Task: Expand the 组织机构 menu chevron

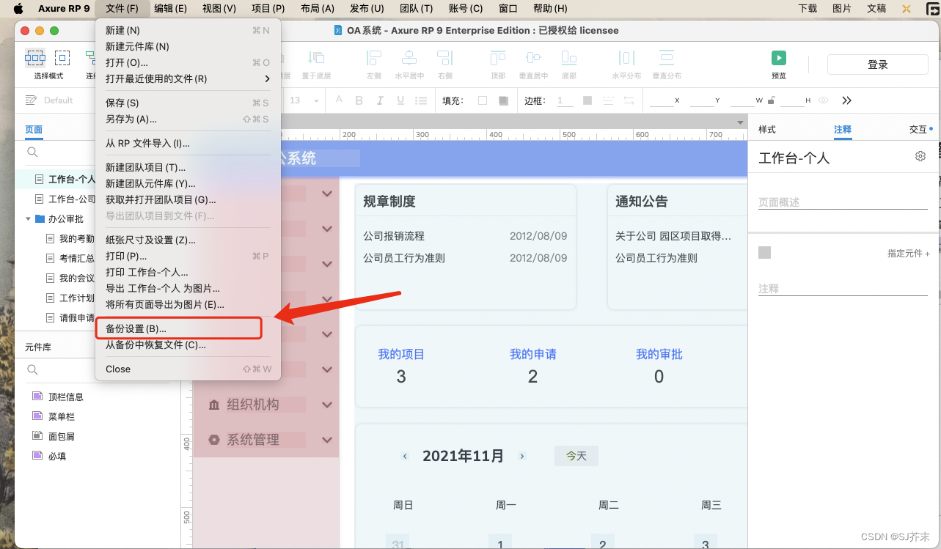Action: point(327,405)
